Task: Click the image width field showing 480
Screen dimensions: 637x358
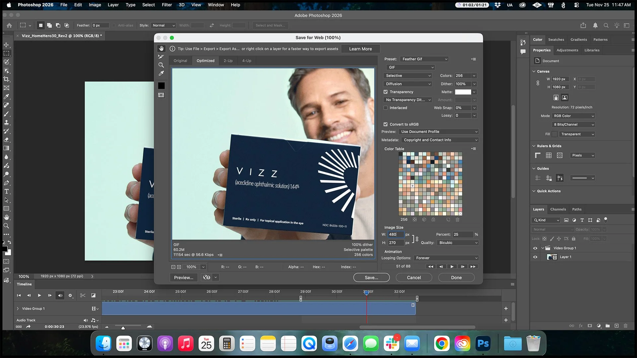Action: (x=396, y=234)
